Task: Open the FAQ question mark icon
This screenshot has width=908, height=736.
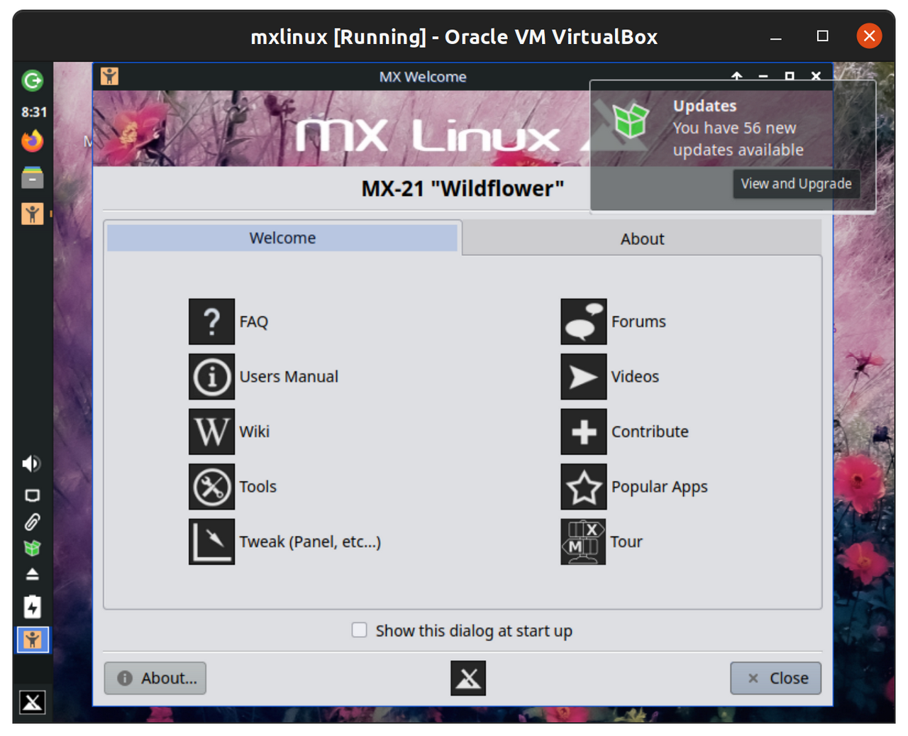Action: (x=211, y=322)
